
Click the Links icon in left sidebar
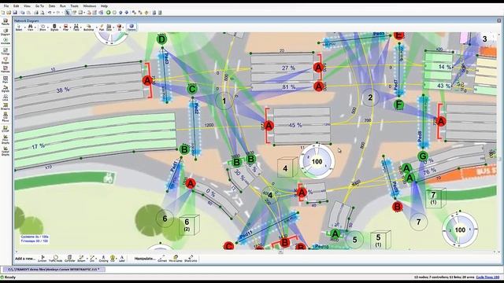tap(6, 97)
